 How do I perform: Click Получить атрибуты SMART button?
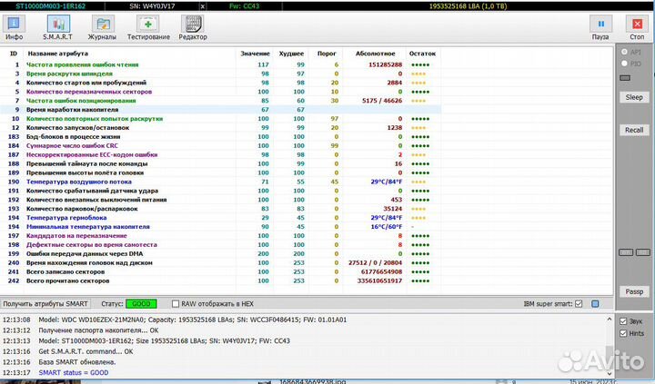[x=46, y=303]
